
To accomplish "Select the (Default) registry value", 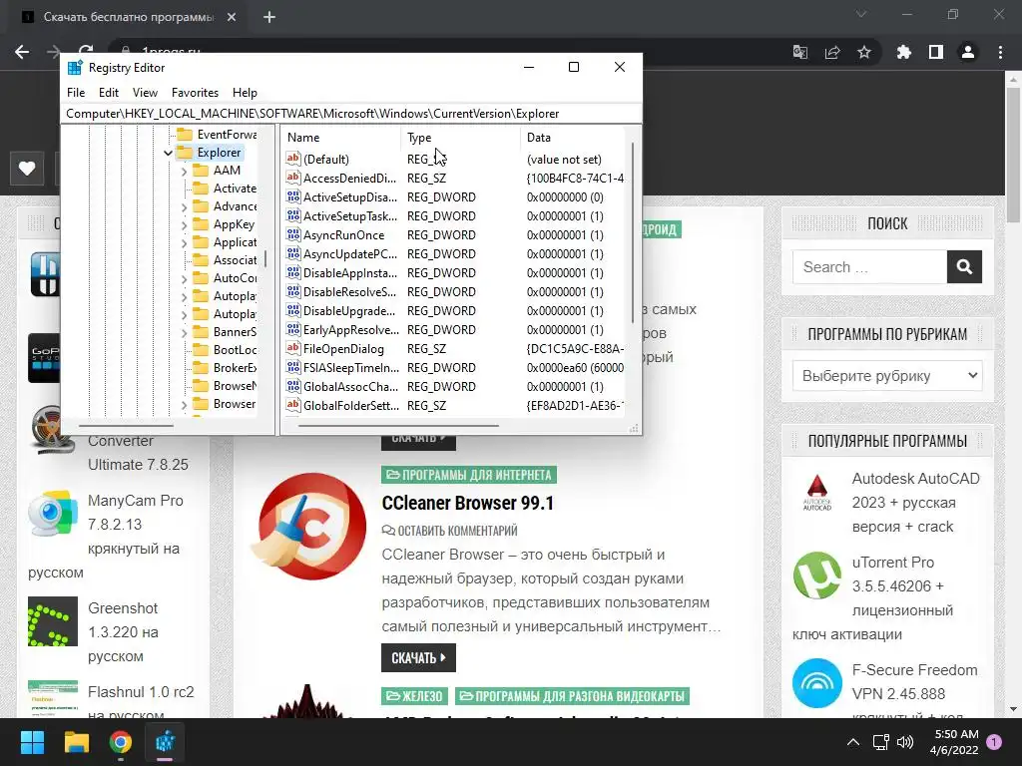I will point(326,160).
